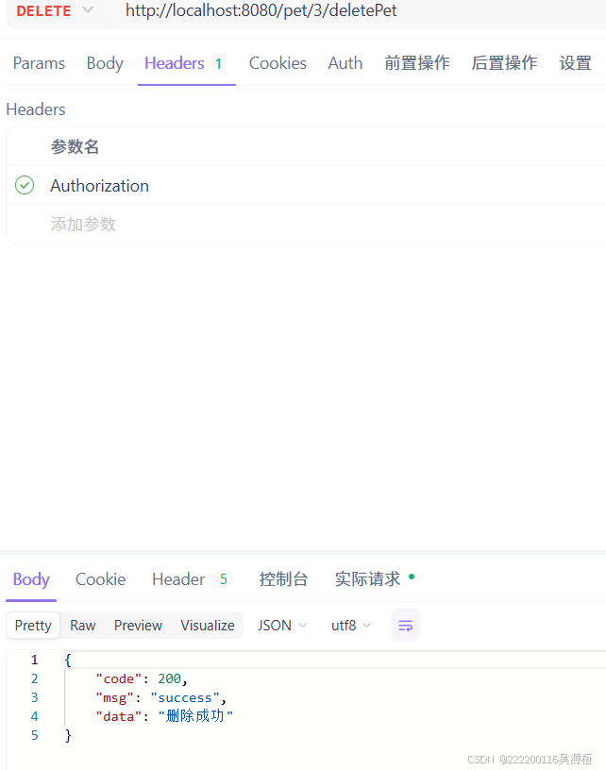606x770 pixels.
Task: Open the 设置 tab
Action: (x=575, y=63)
